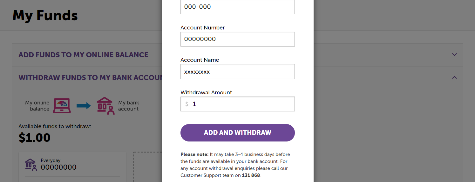Expand the Add Funds section chevron
The image size is (475, 182).
point(454,54)
